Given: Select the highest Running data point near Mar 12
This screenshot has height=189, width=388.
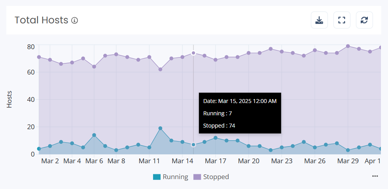Looking at the screenshot, I should (x=160, y=128).
